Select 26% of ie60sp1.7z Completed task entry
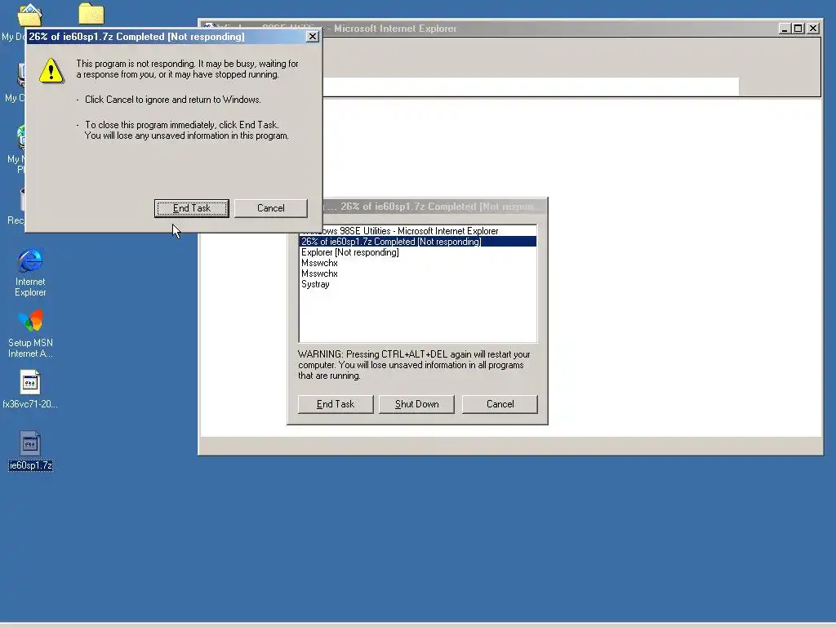Screen dimensions: 836x627 click(418, 242)
